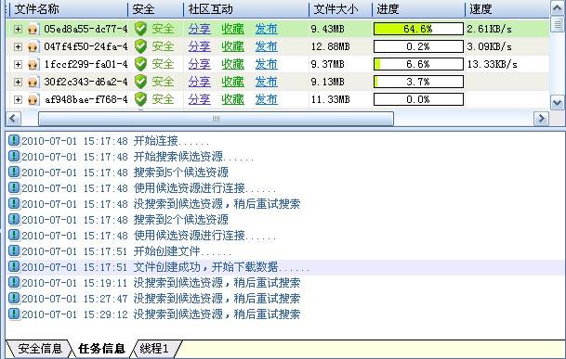Click the file icon of 1fccf299-fa01-4

[x=33, y=64]
